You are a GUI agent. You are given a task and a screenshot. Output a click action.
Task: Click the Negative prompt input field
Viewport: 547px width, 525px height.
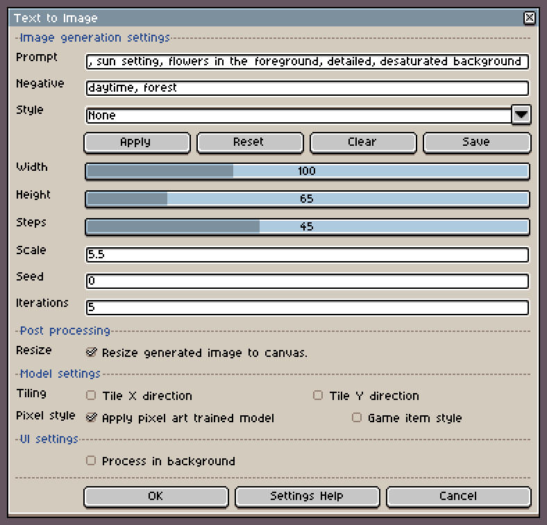[x=307, y=88]
